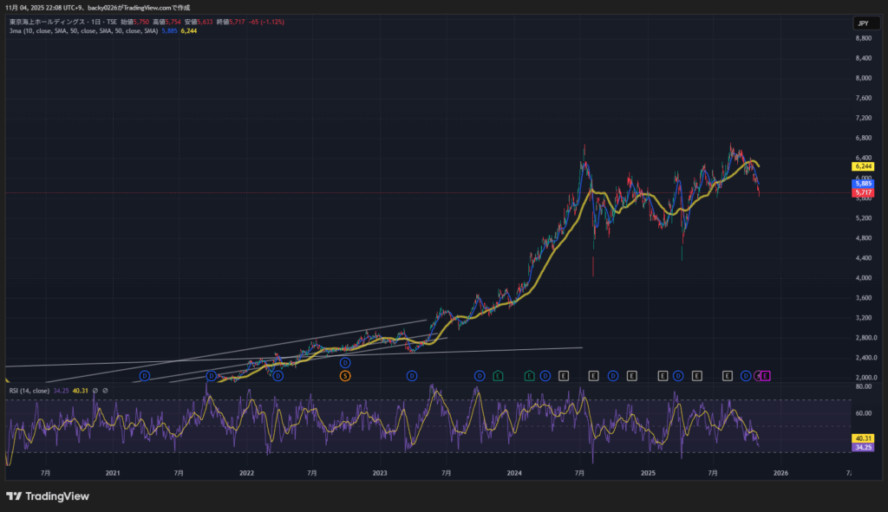The width and height of the screenshot is (888, 512).
Task: Click the leftmost blue D dividend marker
Action: click(x=145, y=375)
